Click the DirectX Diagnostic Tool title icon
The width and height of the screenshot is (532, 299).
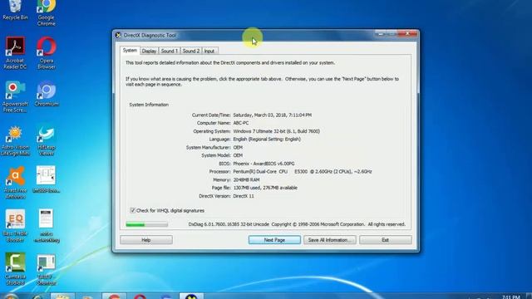(x=118, y=35)
